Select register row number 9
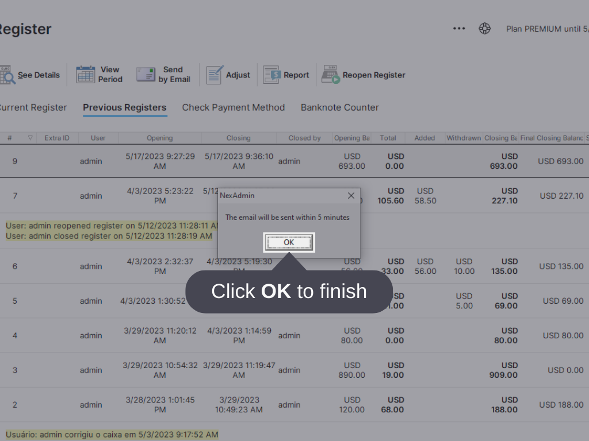This screenshot has height=441, width=589. tap(15, 161)
